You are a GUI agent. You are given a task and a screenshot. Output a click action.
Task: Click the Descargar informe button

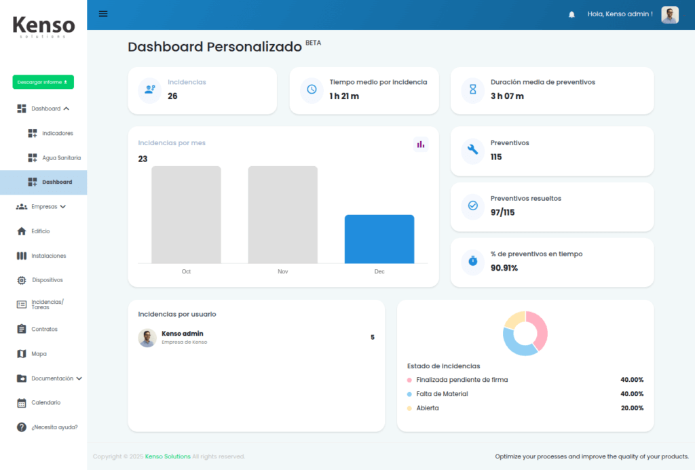[43, 82]
